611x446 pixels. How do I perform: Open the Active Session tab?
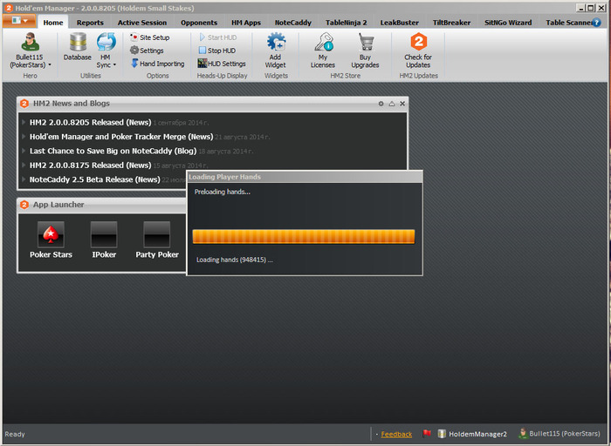click(x=142, y=23)
